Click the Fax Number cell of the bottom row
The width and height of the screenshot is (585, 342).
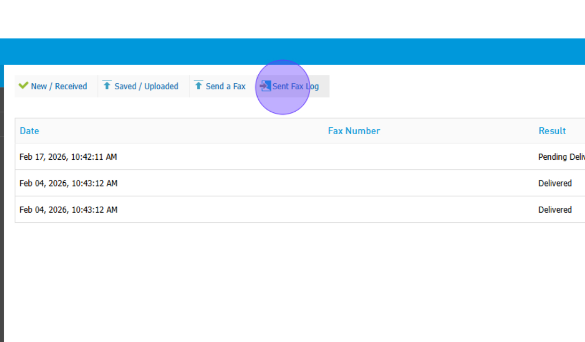click(353, 209)
